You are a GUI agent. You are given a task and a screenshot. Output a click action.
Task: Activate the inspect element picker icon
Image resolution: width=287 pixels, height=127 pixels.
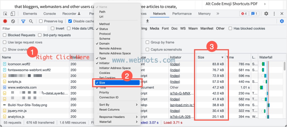5,14
